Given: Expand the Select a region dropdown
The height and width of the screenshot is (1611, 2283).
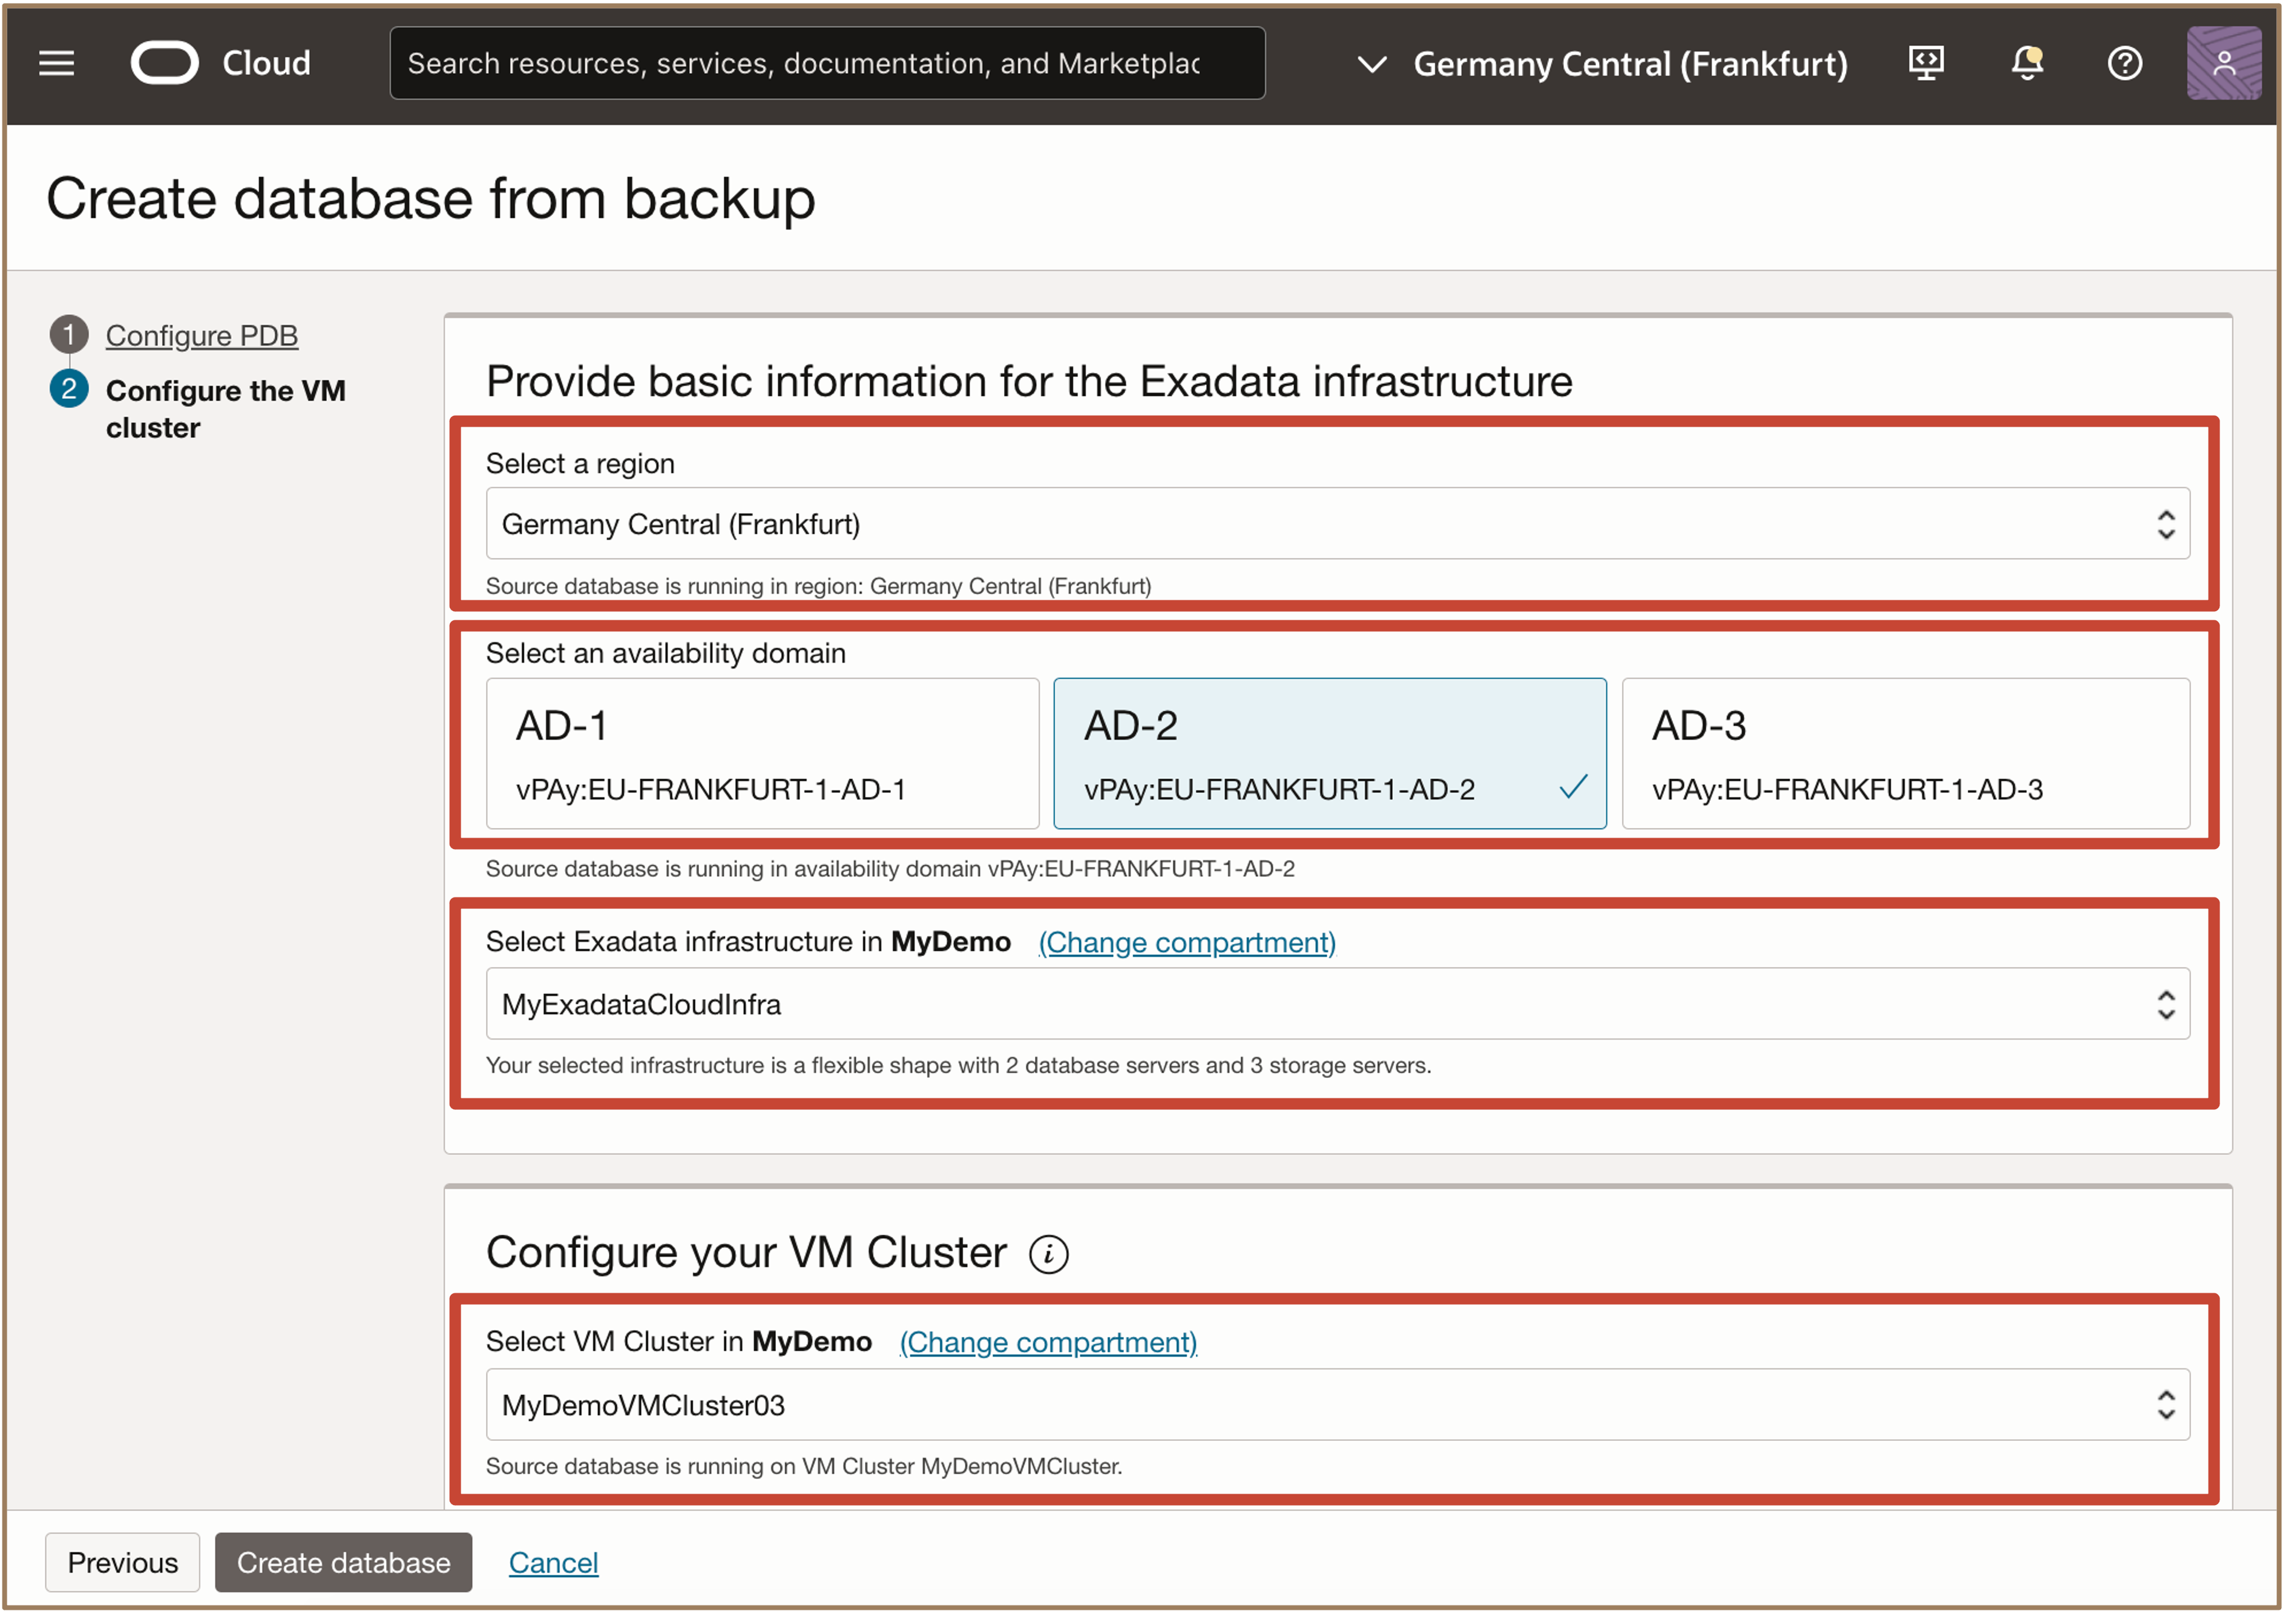Looking at the screenshot, I should pos(1336,524).
